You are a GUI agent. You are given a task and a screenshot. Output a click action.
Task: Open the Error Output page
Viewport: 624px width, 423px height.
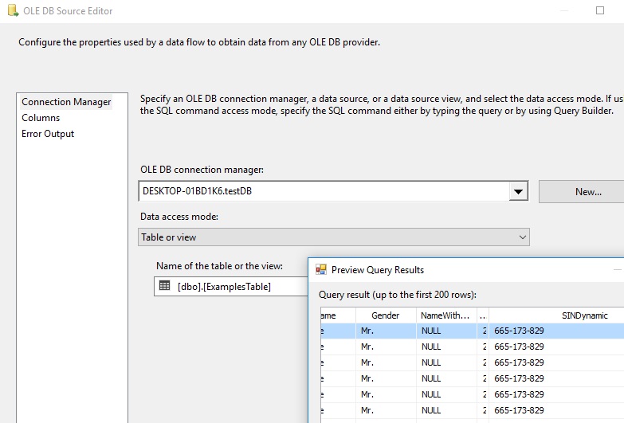point(48,134)
